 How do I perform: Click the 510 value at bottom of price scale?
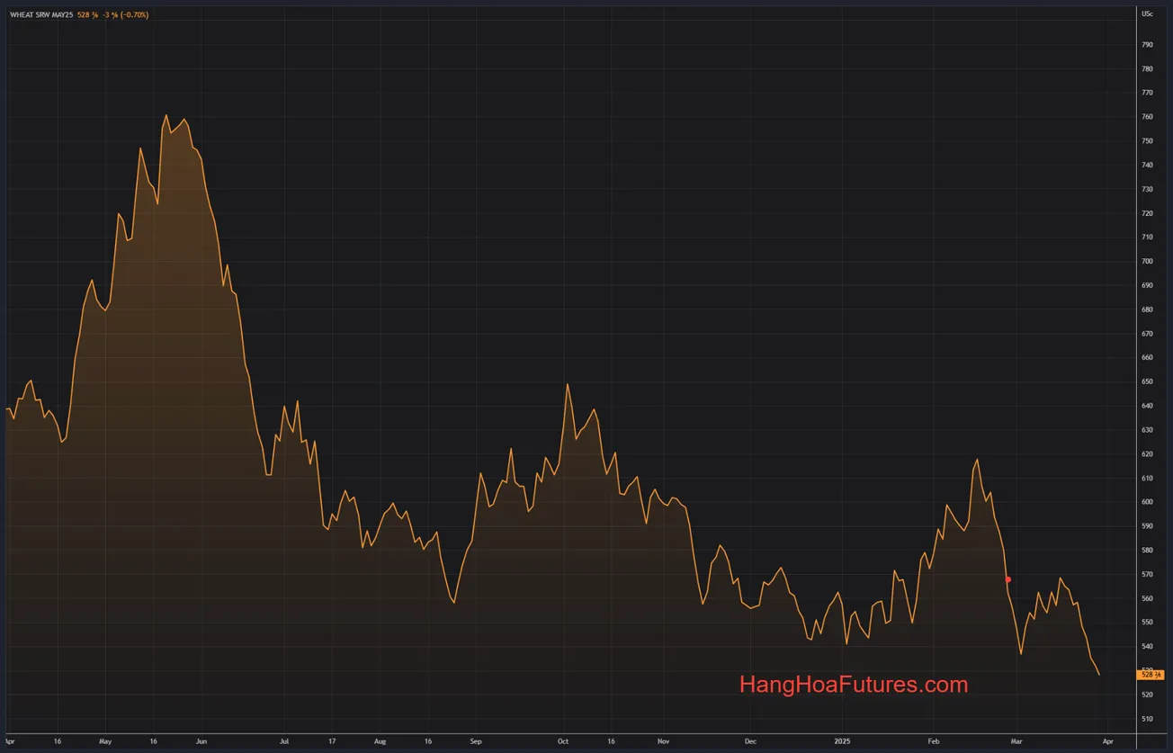1149,719
